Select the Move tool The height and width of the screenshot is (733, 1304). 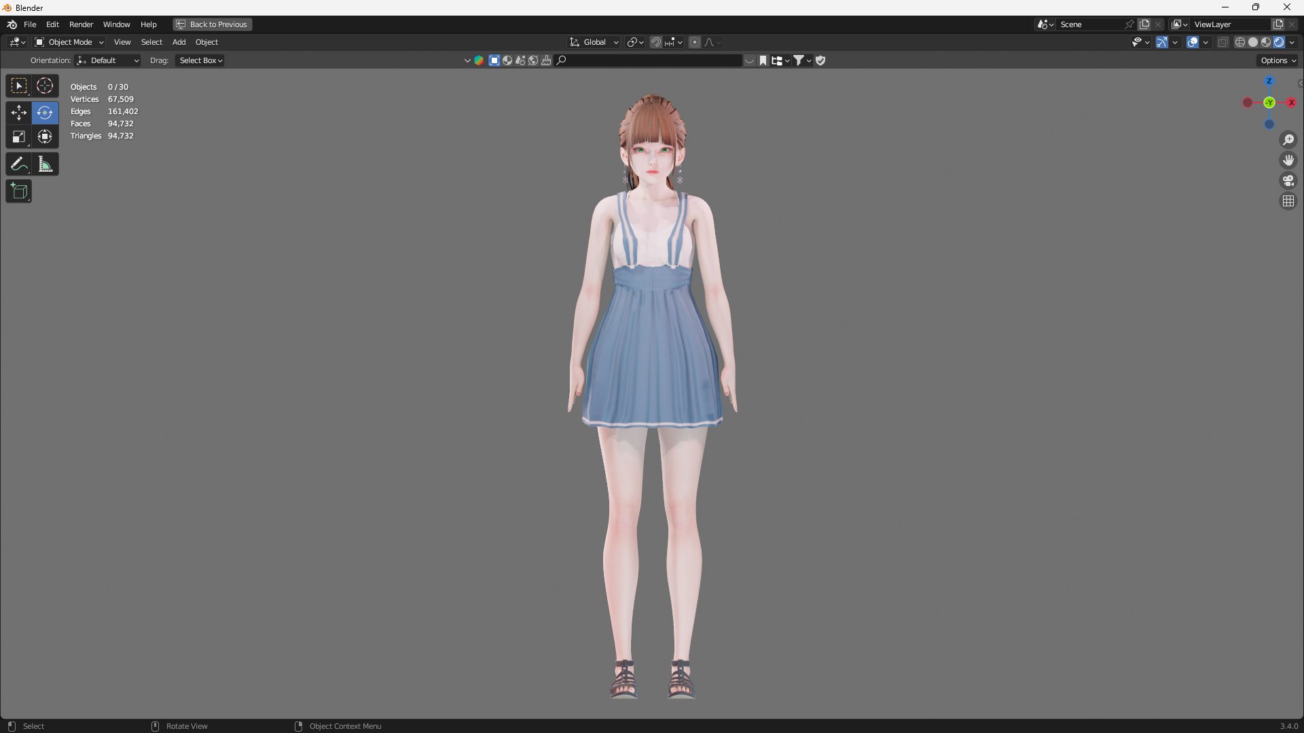[19, 113]
